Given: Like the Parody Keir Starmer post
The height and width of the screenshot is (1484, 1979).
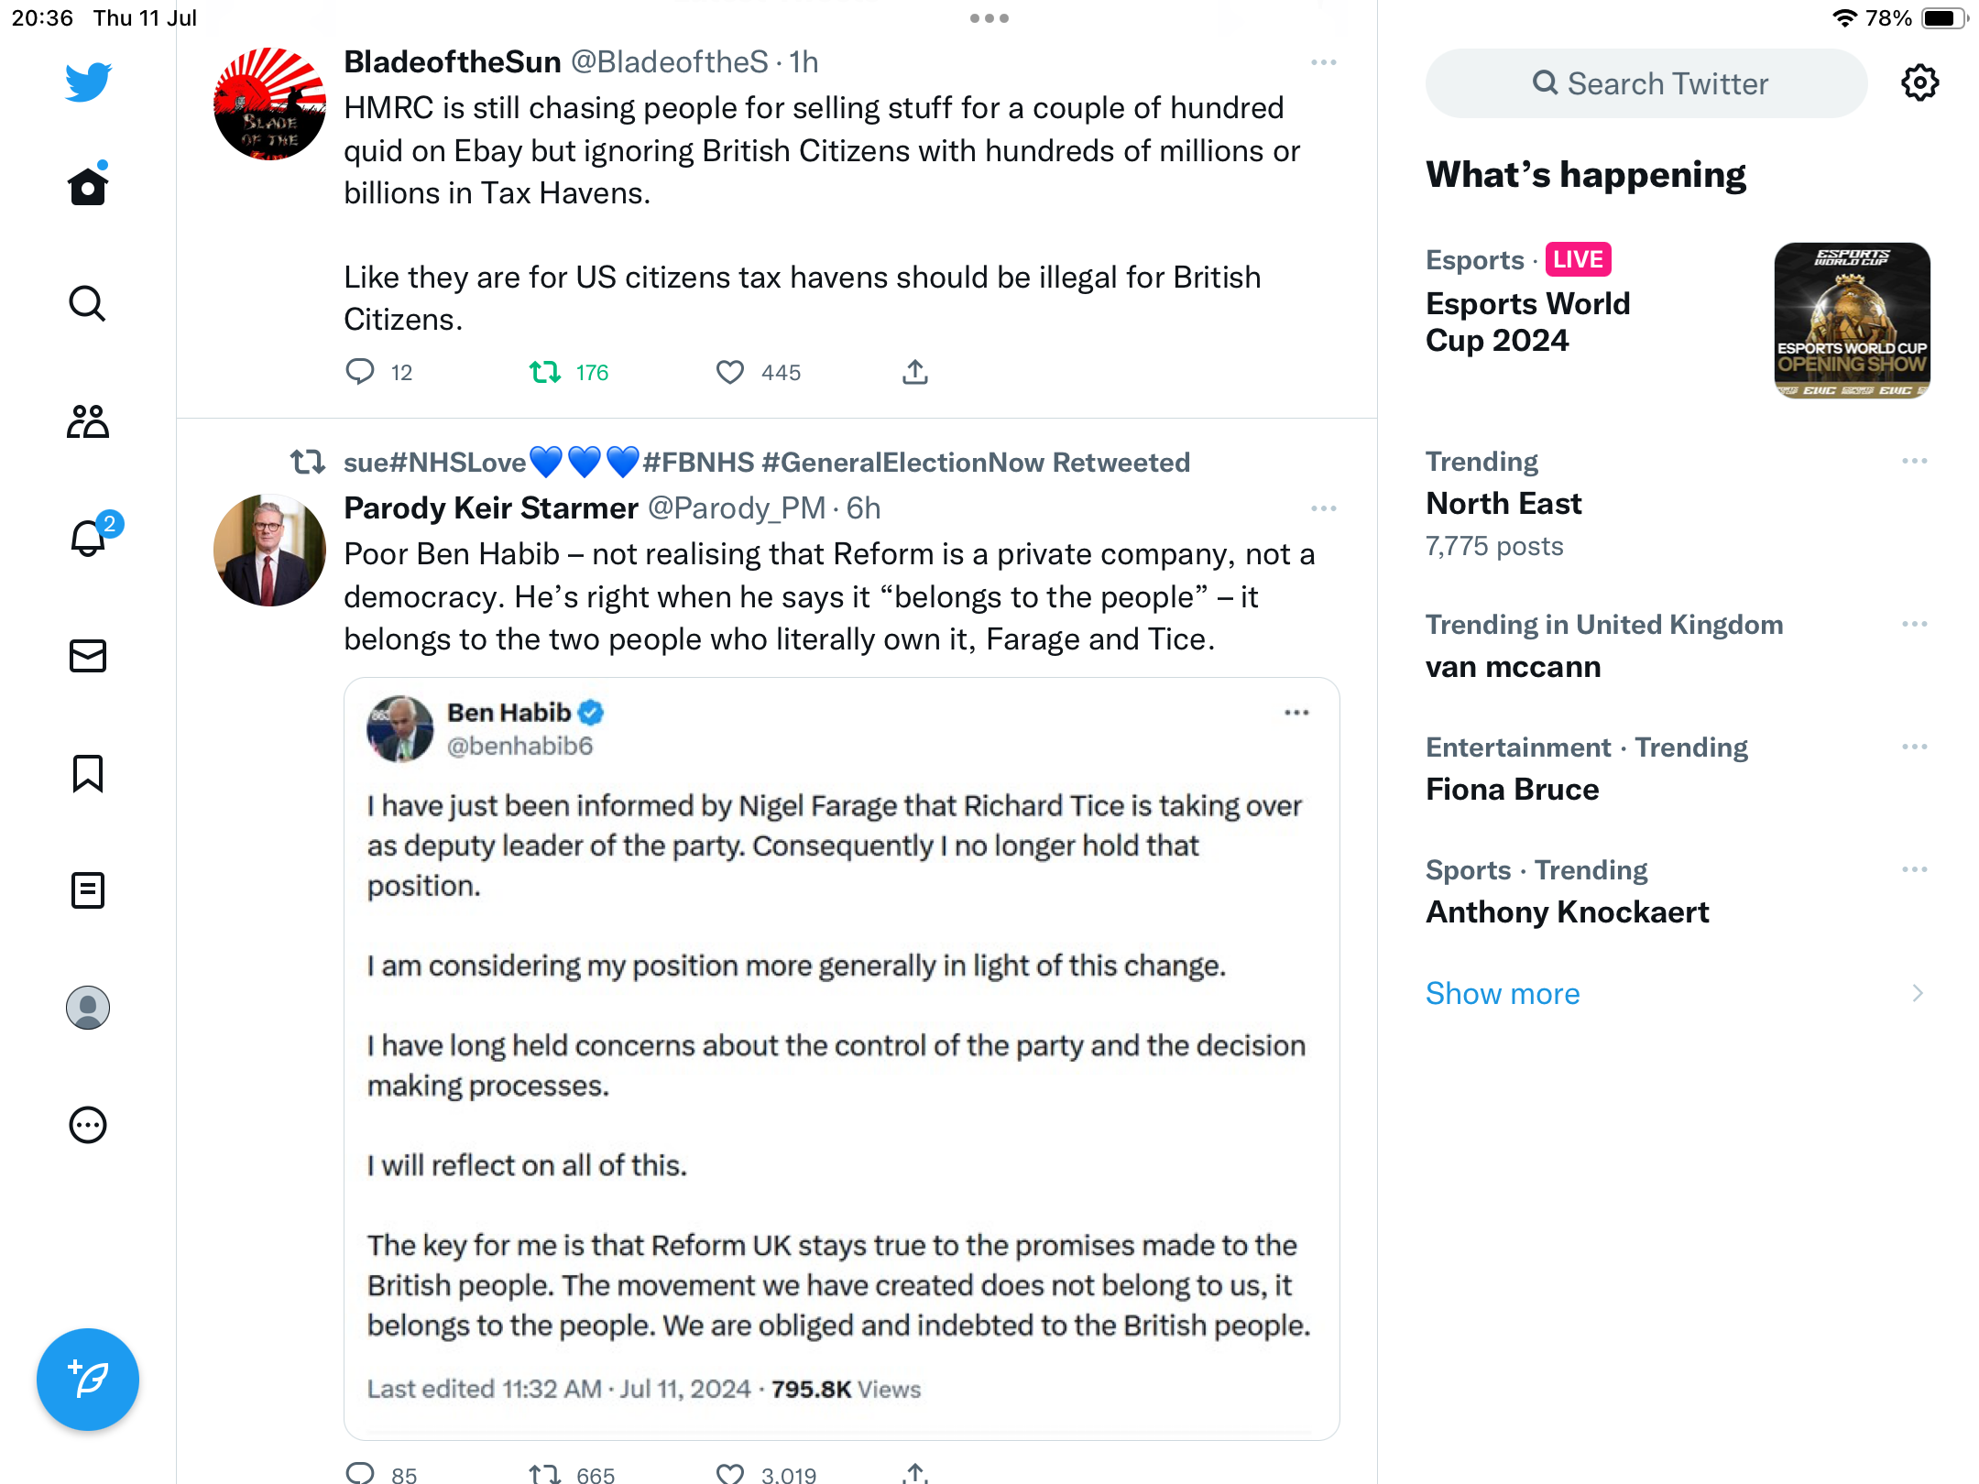Looking at the screenshot, I should [x=730, y=1473].
